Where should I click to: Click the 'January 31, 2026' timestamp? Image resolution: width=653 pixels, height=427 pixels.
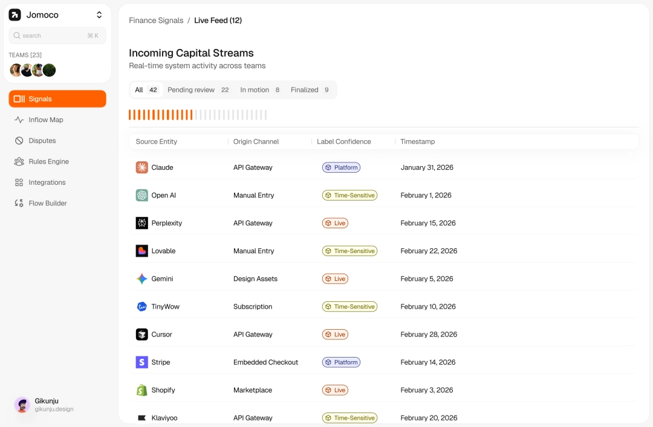point(427,167)
